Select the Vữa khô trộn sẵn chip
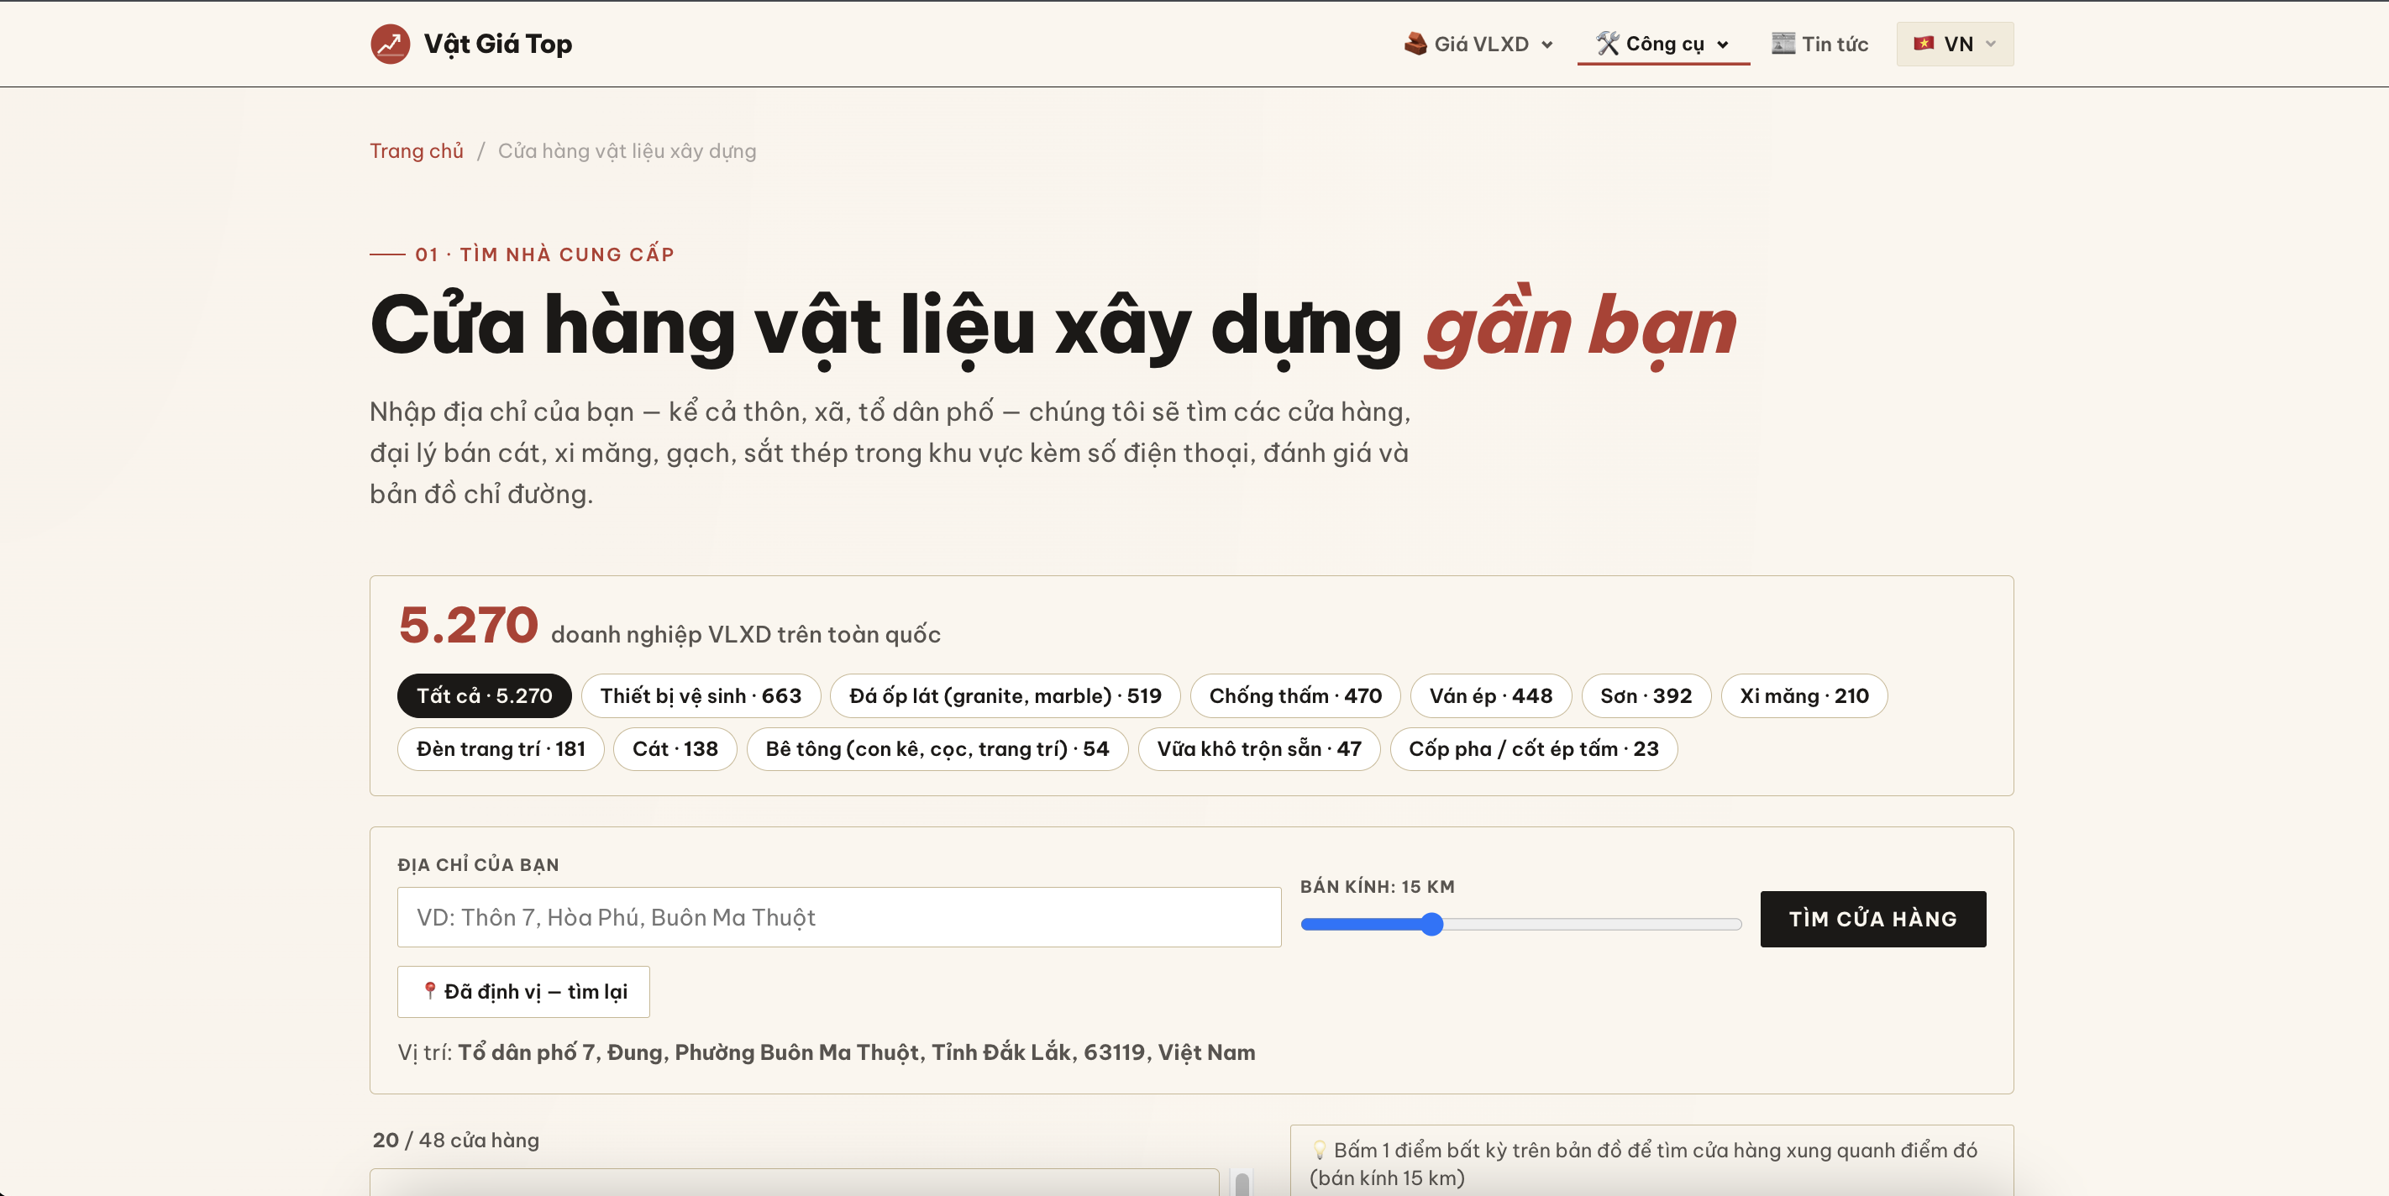This screenshot has height=1196, width=2389. (x=1258, y=748)
